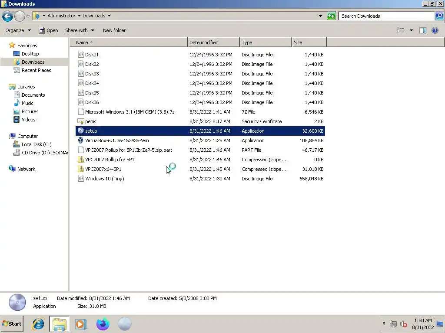Open the clock showing 1:50 AM
Screen dimensions: 445x333
click(423, 323)
